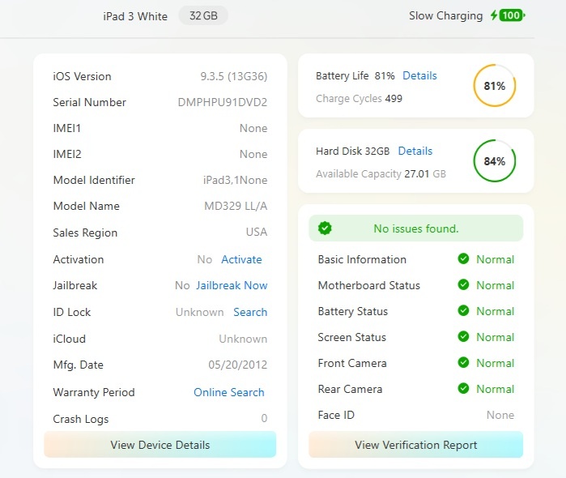Image resolution: width=566 pixels, height=478 pixels.
Task: Click the Charge Cycles 499 value
Action: 394,98
